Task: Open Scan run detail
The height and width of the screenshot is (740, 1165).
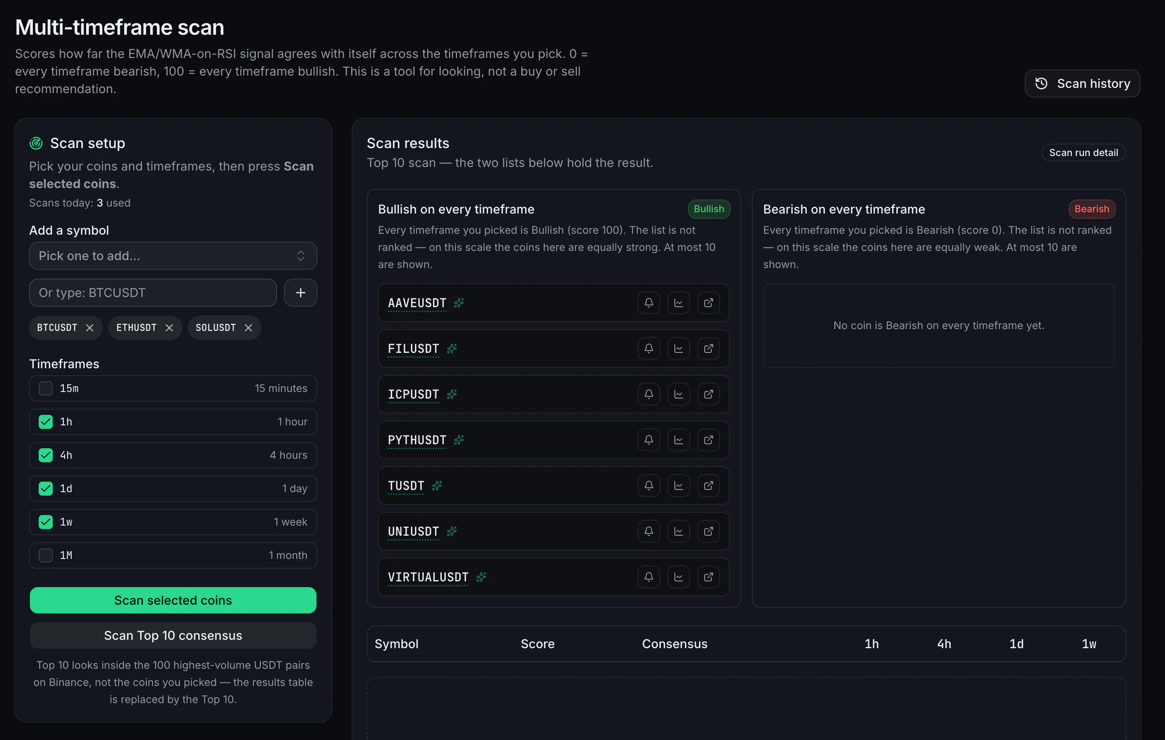Action: click(x=1083, y=153)
